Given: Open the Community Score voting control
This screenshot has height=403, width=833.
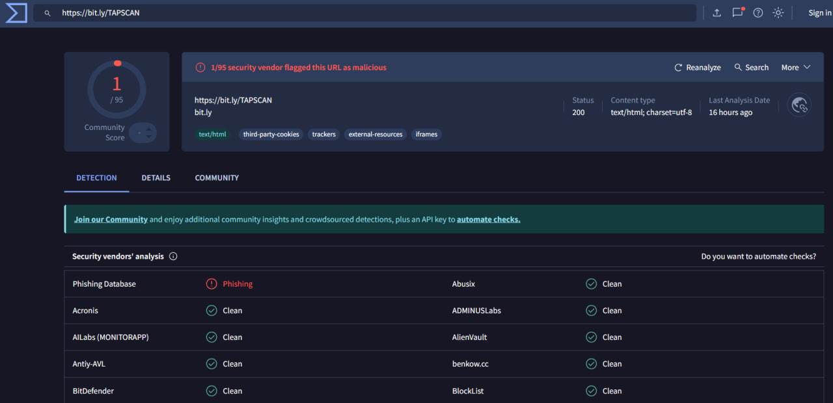Looking at the screenshot, I should 143,133.
